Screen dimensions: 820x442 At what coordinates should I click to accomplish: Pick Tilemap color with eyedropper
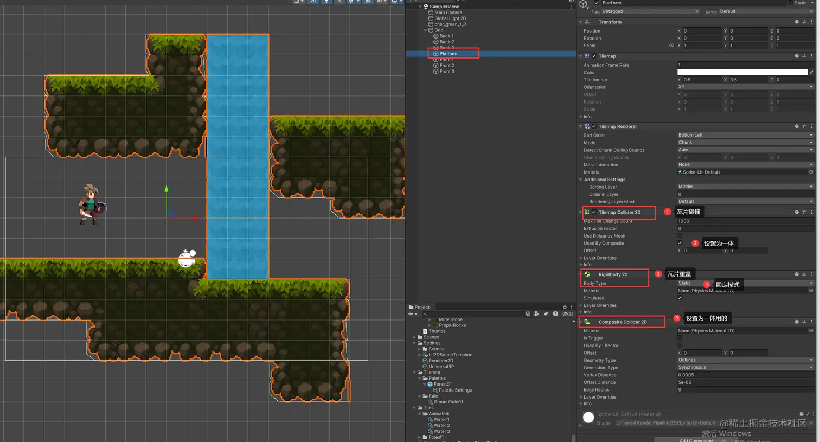[x=811, y=72]
